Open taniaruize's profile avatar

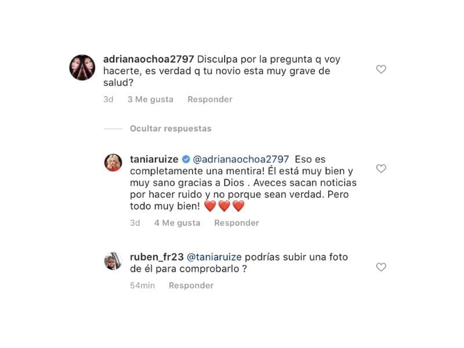113,162
